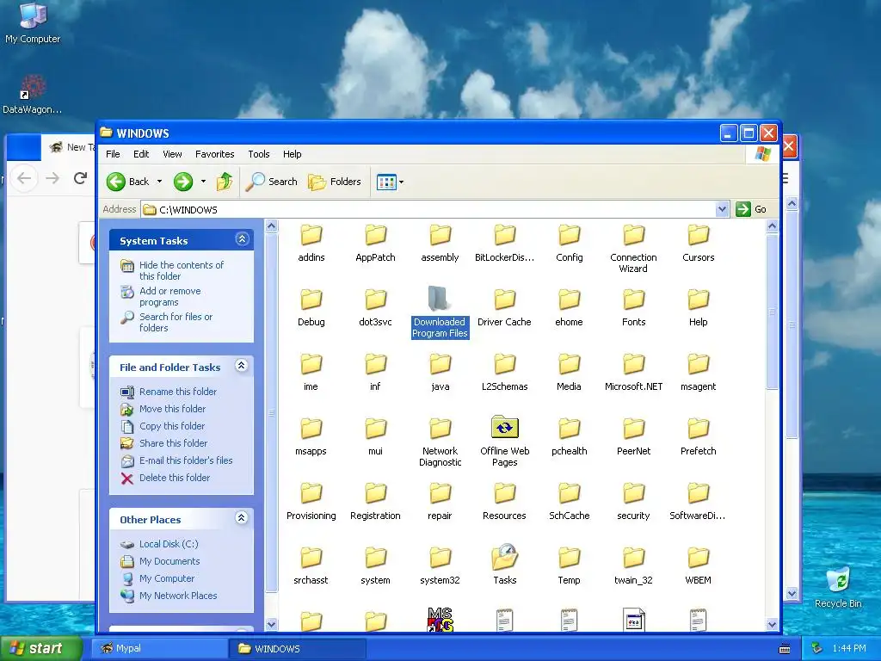Click Share this folder
The image size is (881, 661).
173,443
